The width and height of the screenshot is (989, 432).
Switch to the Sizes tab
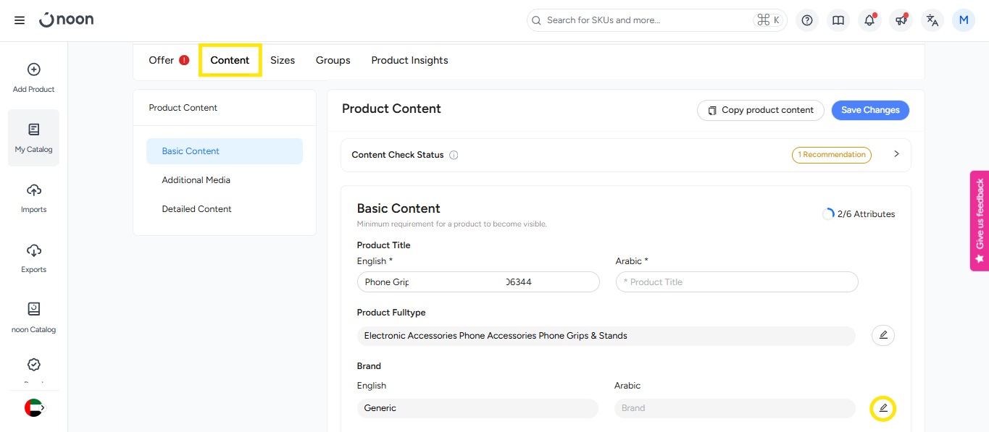coord(283,60)
